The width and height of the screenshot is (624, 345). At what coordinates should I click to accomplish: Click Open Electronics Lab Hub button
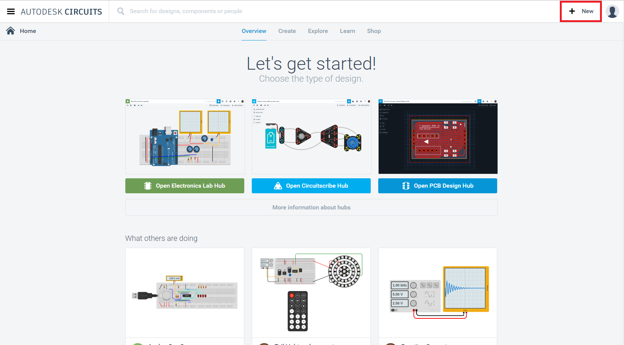(x=185, y=186)
